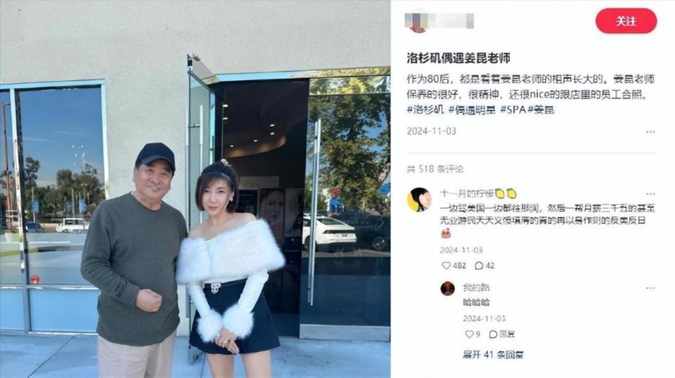The width and height of the screenshot is (675, 378).
Task: Open more options for 十一月的柠檬's comment
Action: 650,194
